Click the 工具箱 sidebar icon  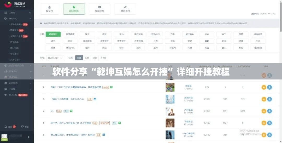tap(5, 89)
